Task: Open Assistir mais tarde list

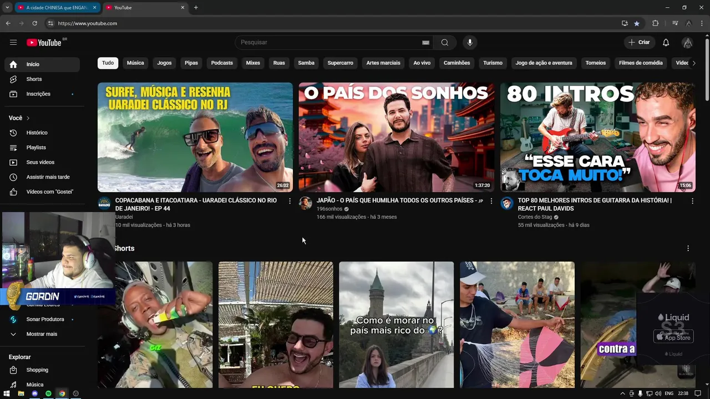Action: pyautogui.click(x=42, y=177)
